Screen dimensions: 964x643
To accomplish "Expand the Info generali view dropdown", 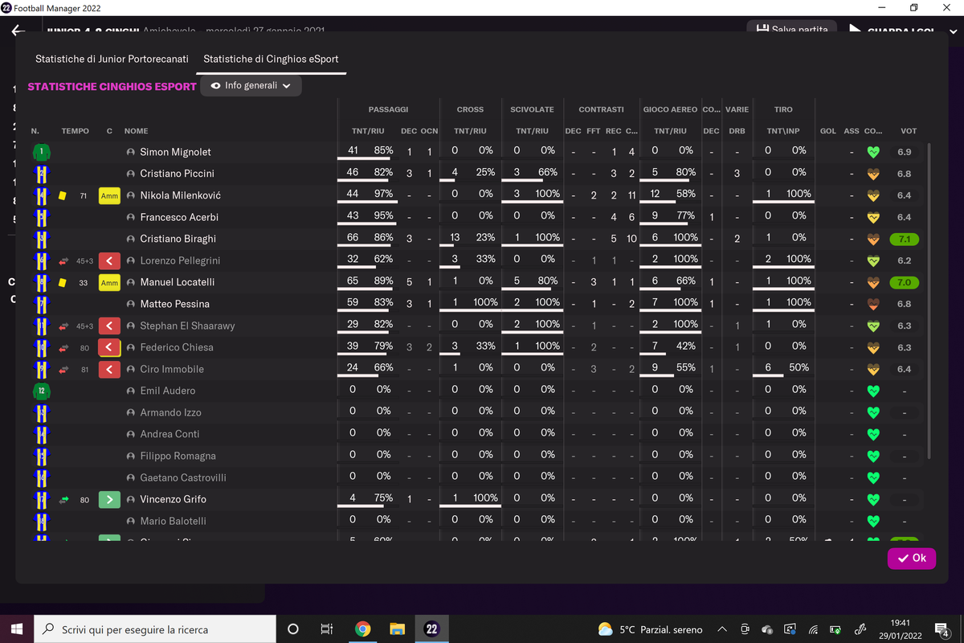I will [251, 85].
